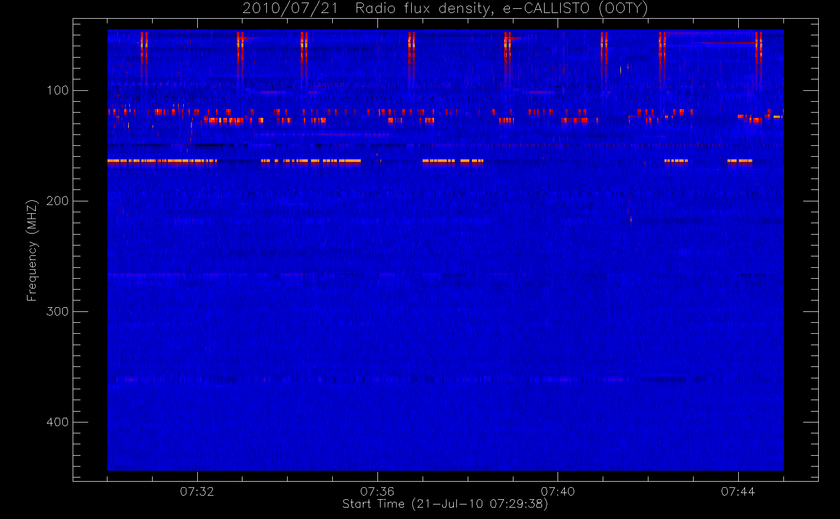Click the 07:44 time tick label
This screenshot has height=519, width=840.
coord(738,491)
